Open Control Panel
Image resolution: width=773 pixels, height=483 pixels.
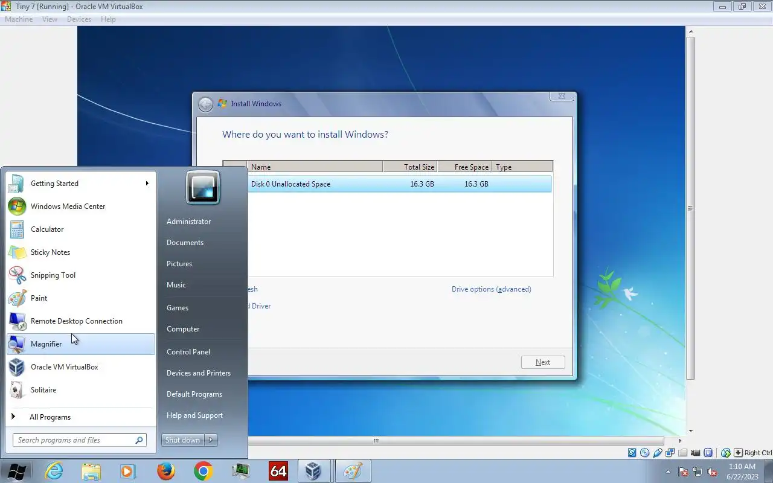click(x=188, y=352)
